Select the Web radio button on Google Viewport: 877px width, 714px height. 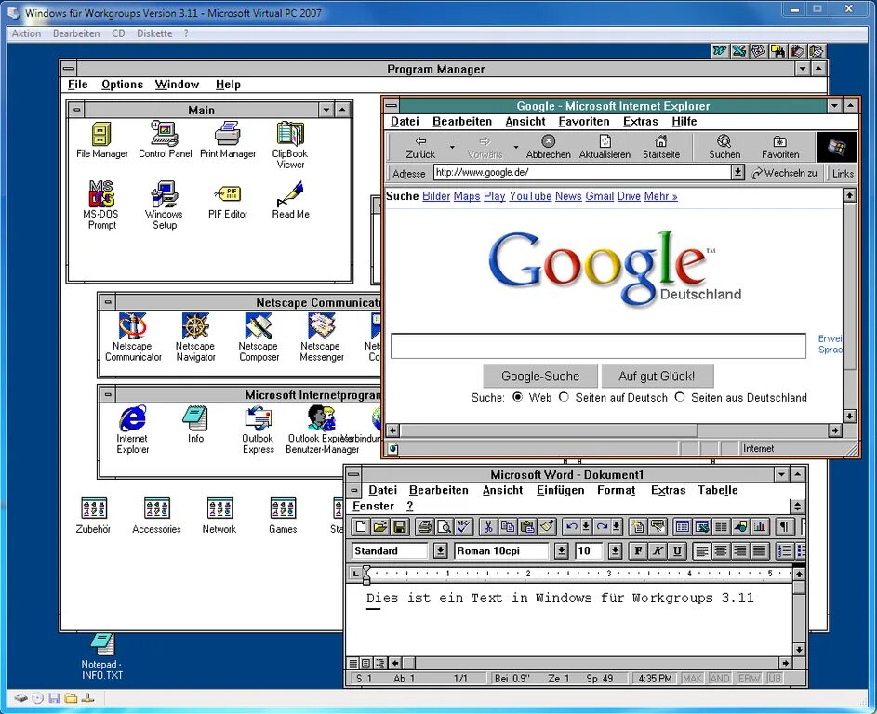tap(517, 397)
